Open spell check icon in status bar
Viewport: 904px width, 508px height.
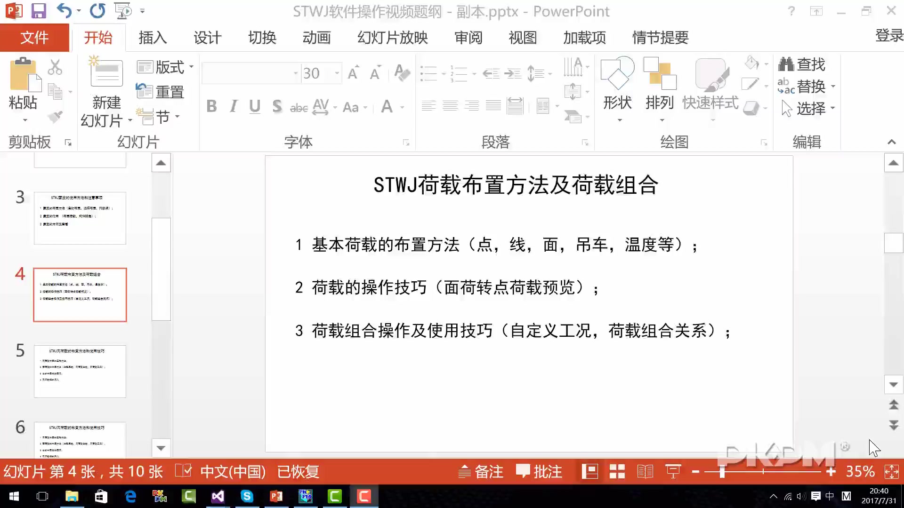[183, 471]
